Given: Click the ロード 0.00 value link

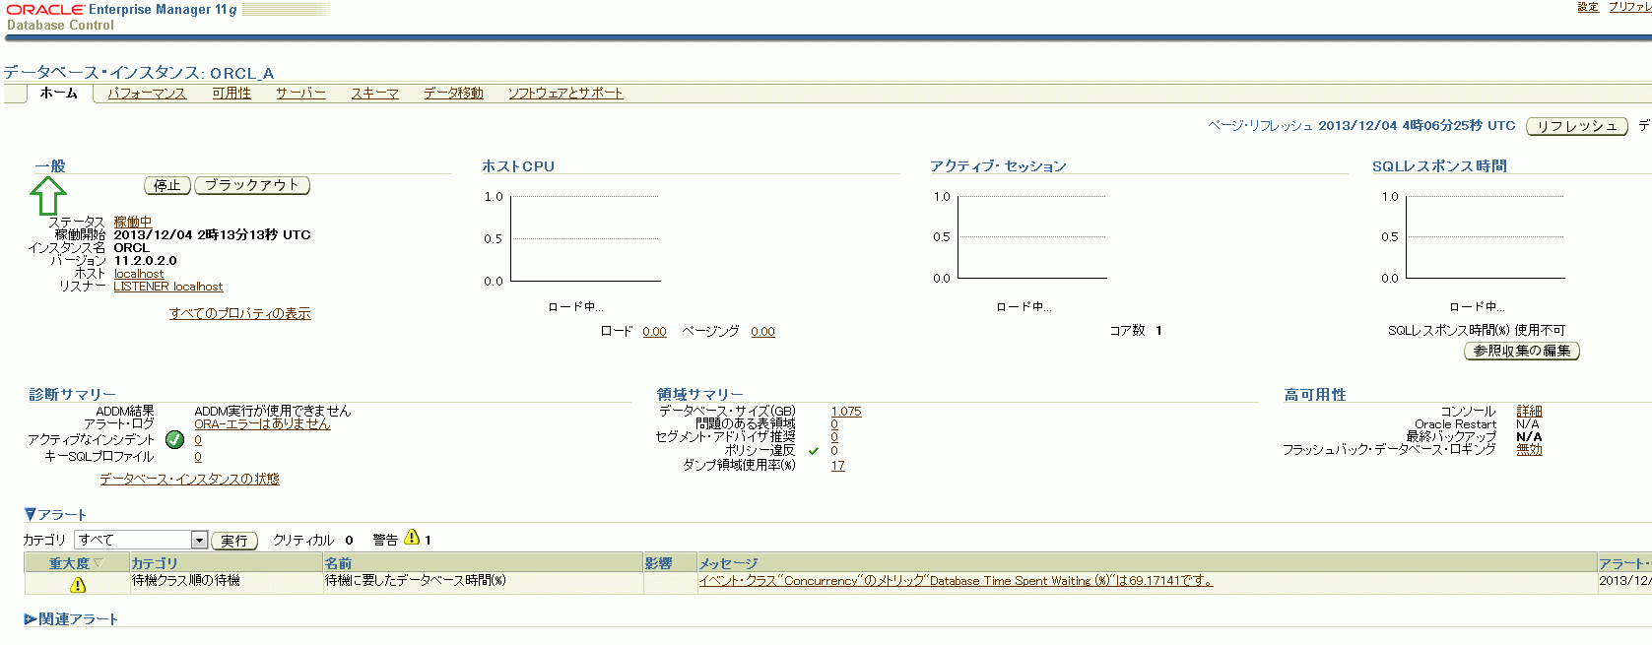Looking at the screenshot, I should click(654, 332).
